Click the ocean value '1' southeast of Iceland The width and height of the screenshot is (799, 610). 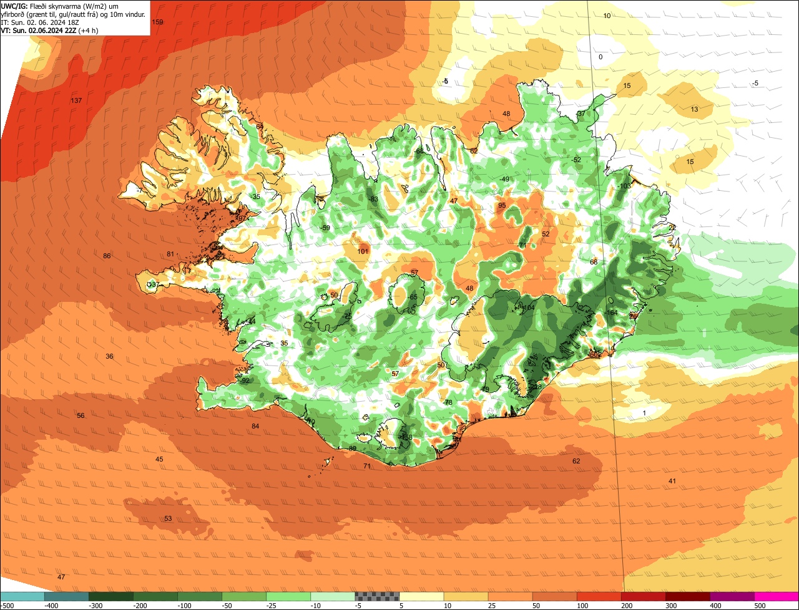point(644,413)
